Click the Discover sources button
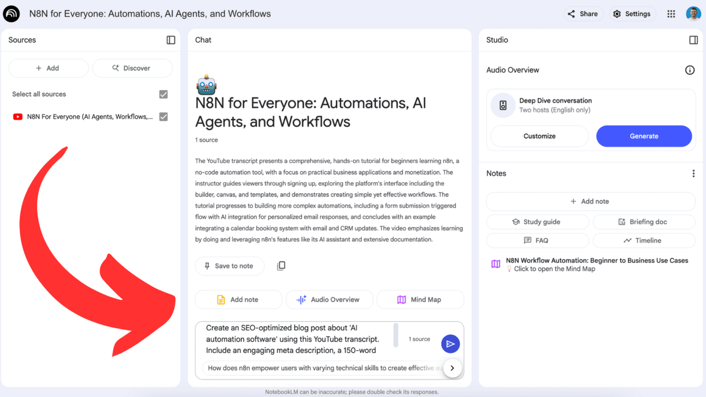This screenshot has height=397, width=706. click(x=132, y=68)
